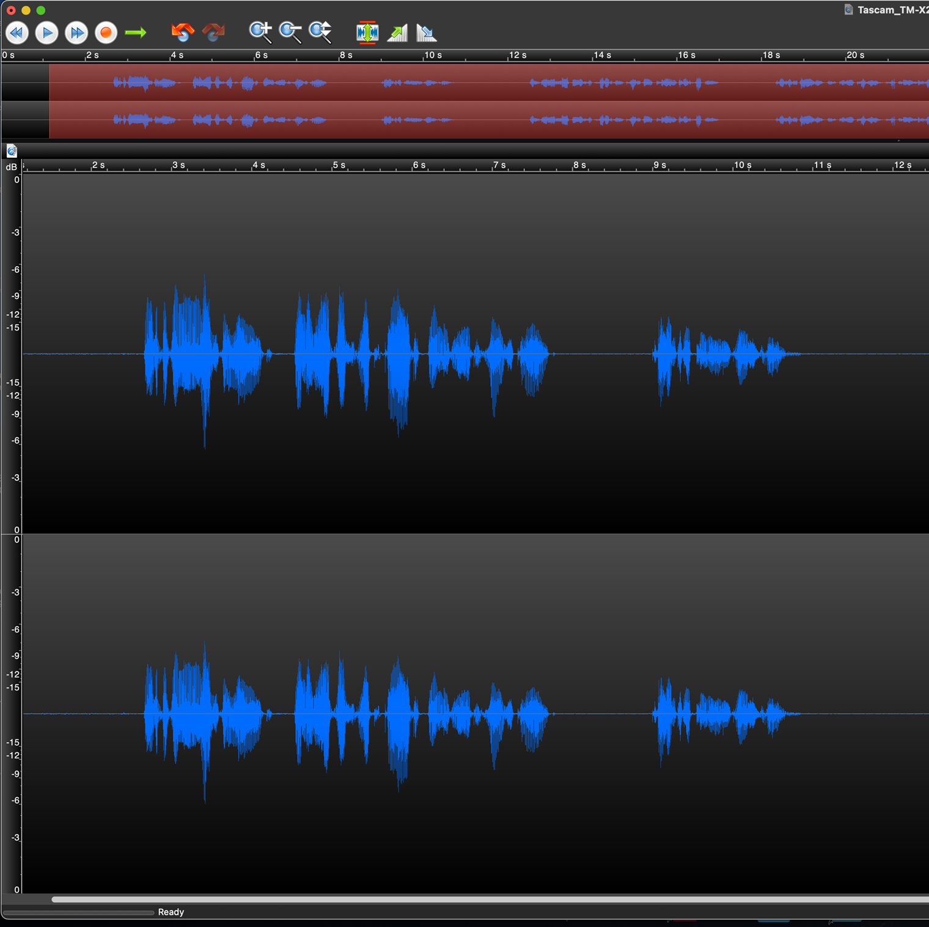Click the small document icon above the dB scale
Viewport: 929px width, 927px height.
[12, 151]
